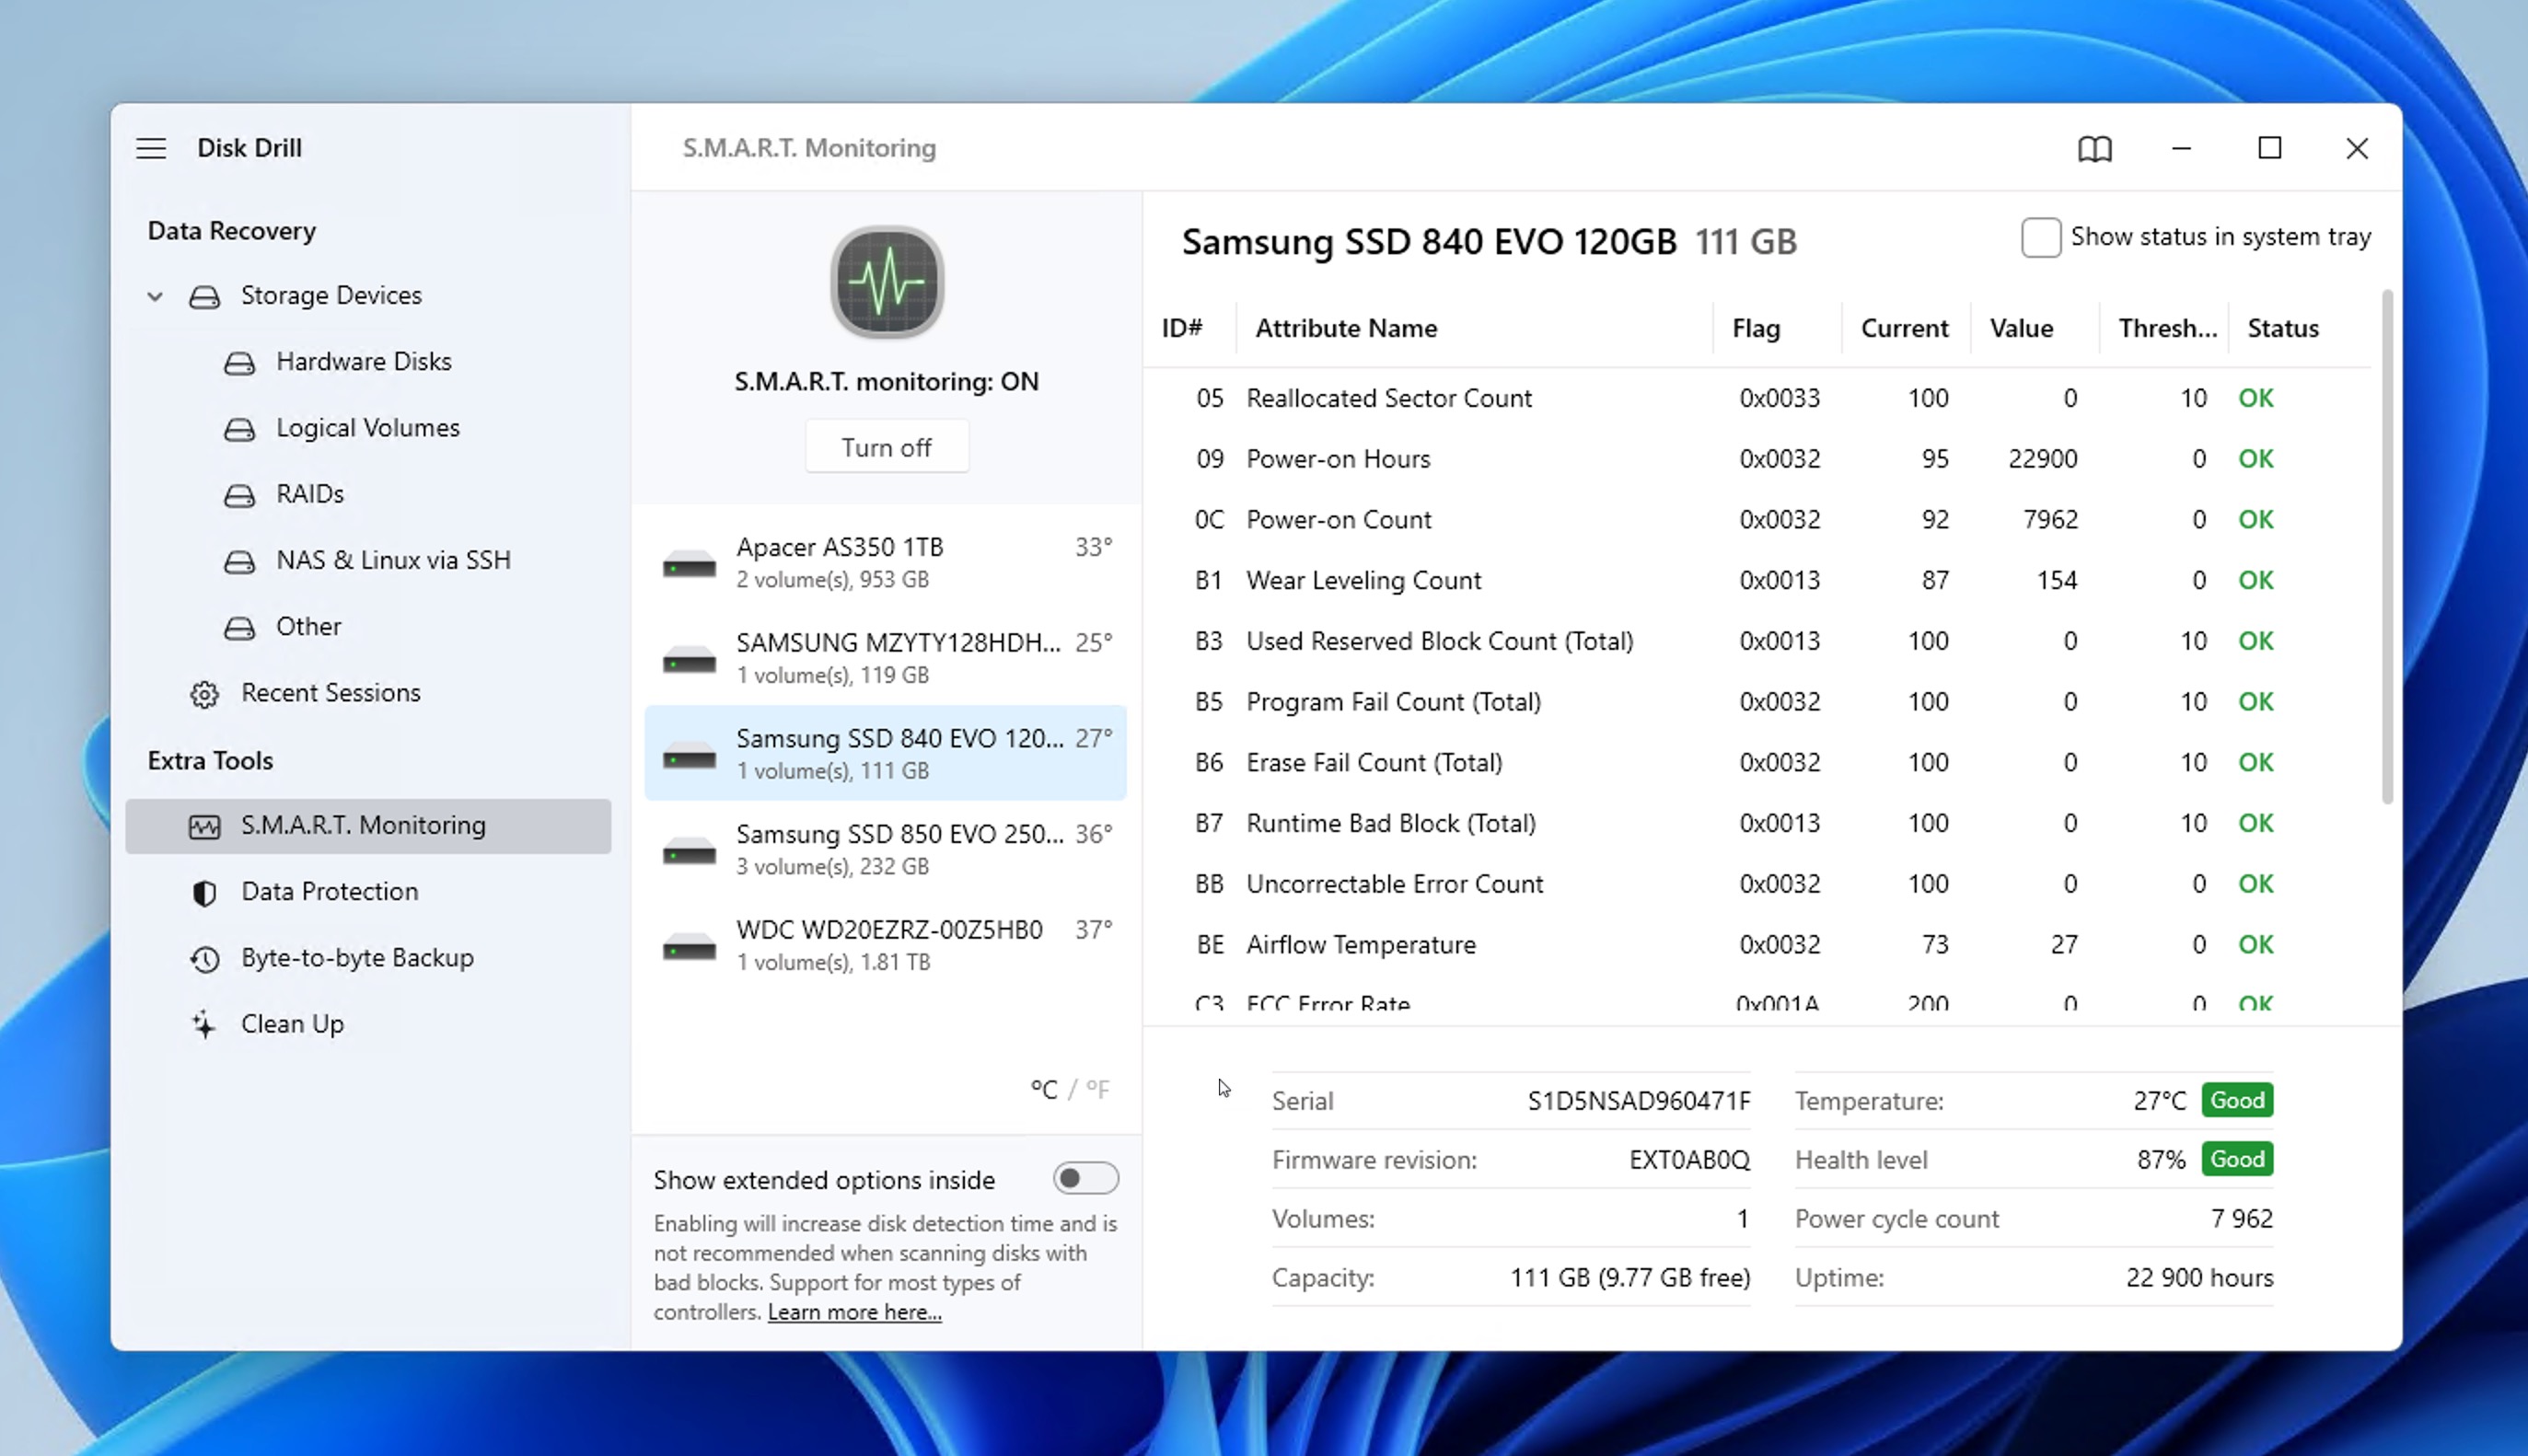Turn off S.M.A.R.T. monitoring button
The width and height of the screenshot is (2528, 1456).
886,447
